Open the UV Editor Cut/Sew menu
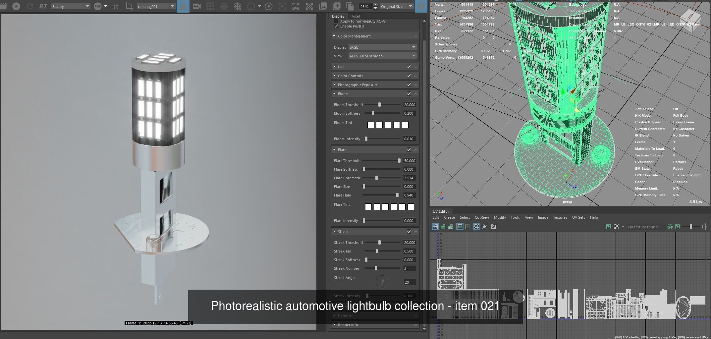Screen dimensions: 711x339 [482, 217]
